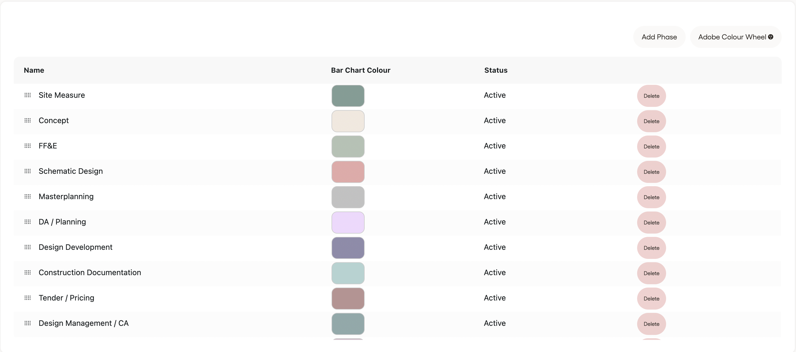Click the Name column header
The image size is (796, 352).
[x=34, y=70]
